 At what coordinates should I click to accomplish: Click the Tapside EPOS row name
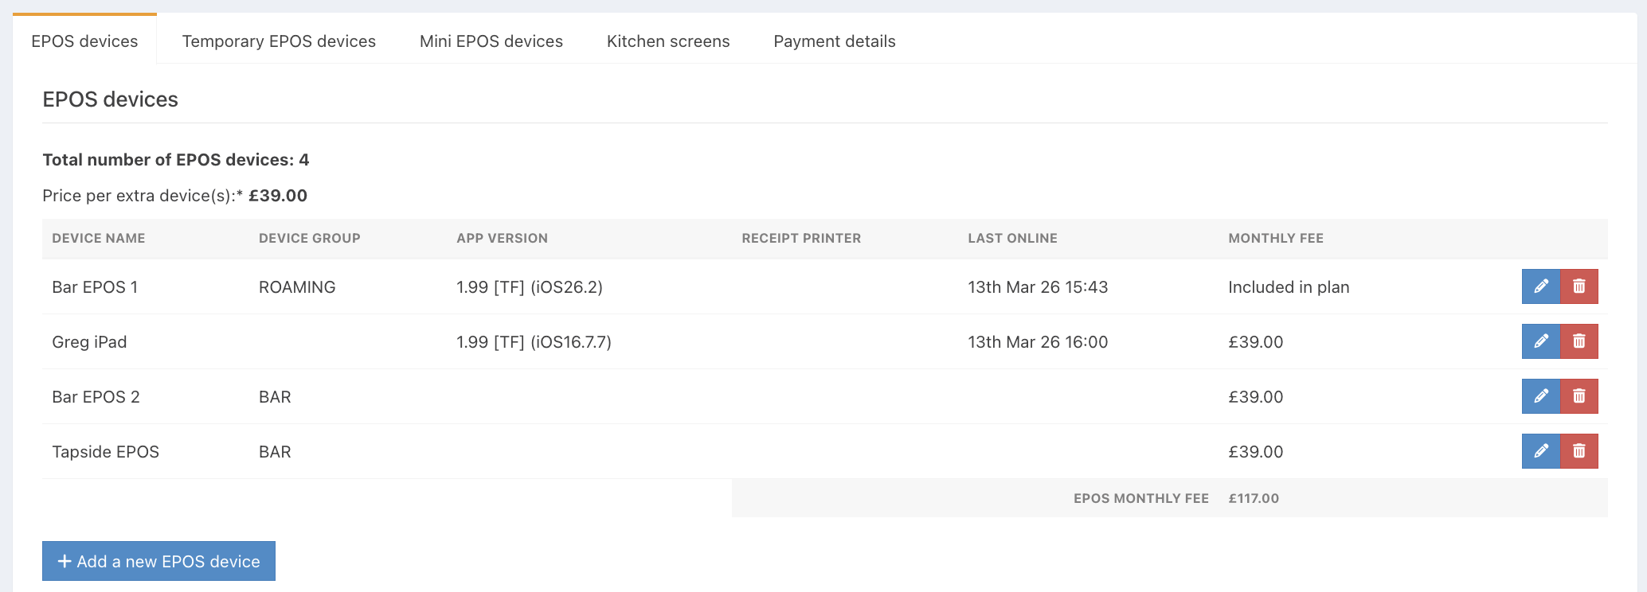(x=105, y=452)
